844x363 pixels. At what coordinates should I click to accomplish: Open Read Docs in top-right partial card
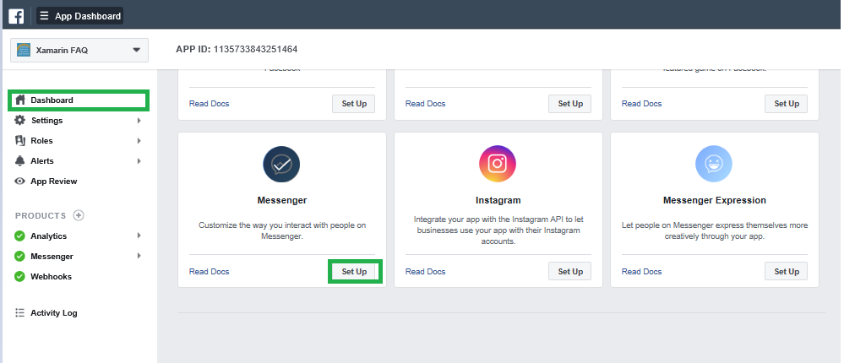[641, 104]
